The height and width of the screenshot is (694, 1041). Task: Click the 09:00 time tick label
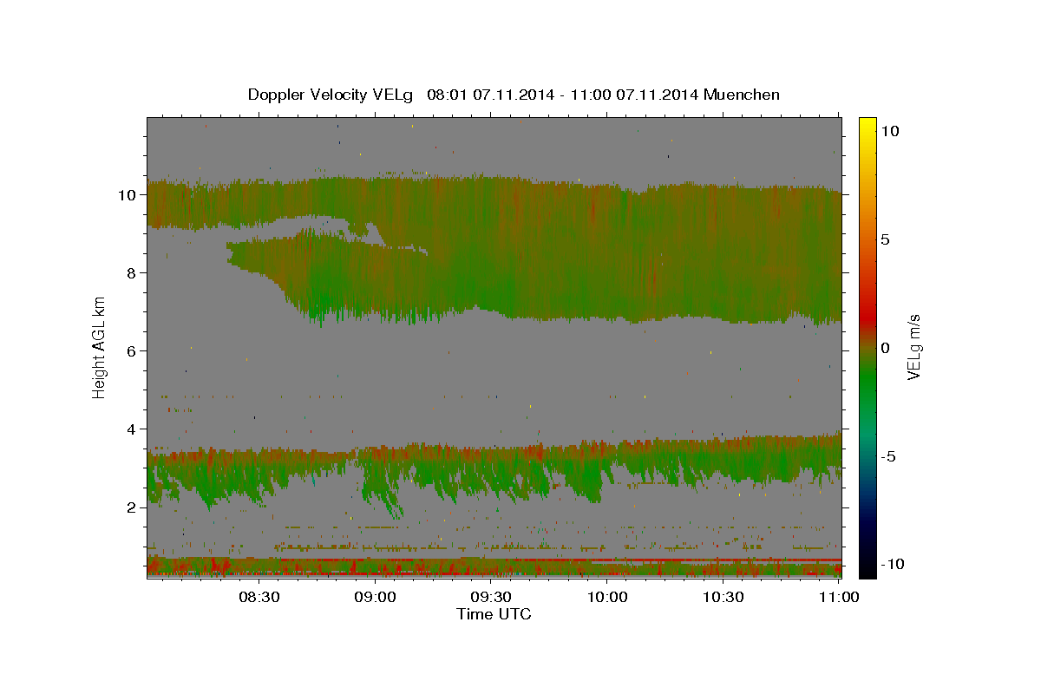(x=375, y=597)
